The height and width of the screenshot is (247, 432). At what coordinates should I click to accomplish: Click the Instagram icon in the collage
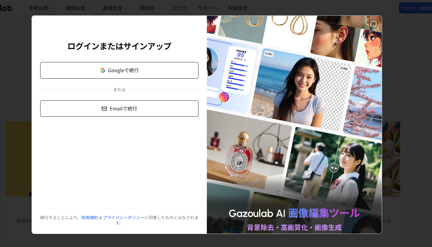(x=224, y=97)
